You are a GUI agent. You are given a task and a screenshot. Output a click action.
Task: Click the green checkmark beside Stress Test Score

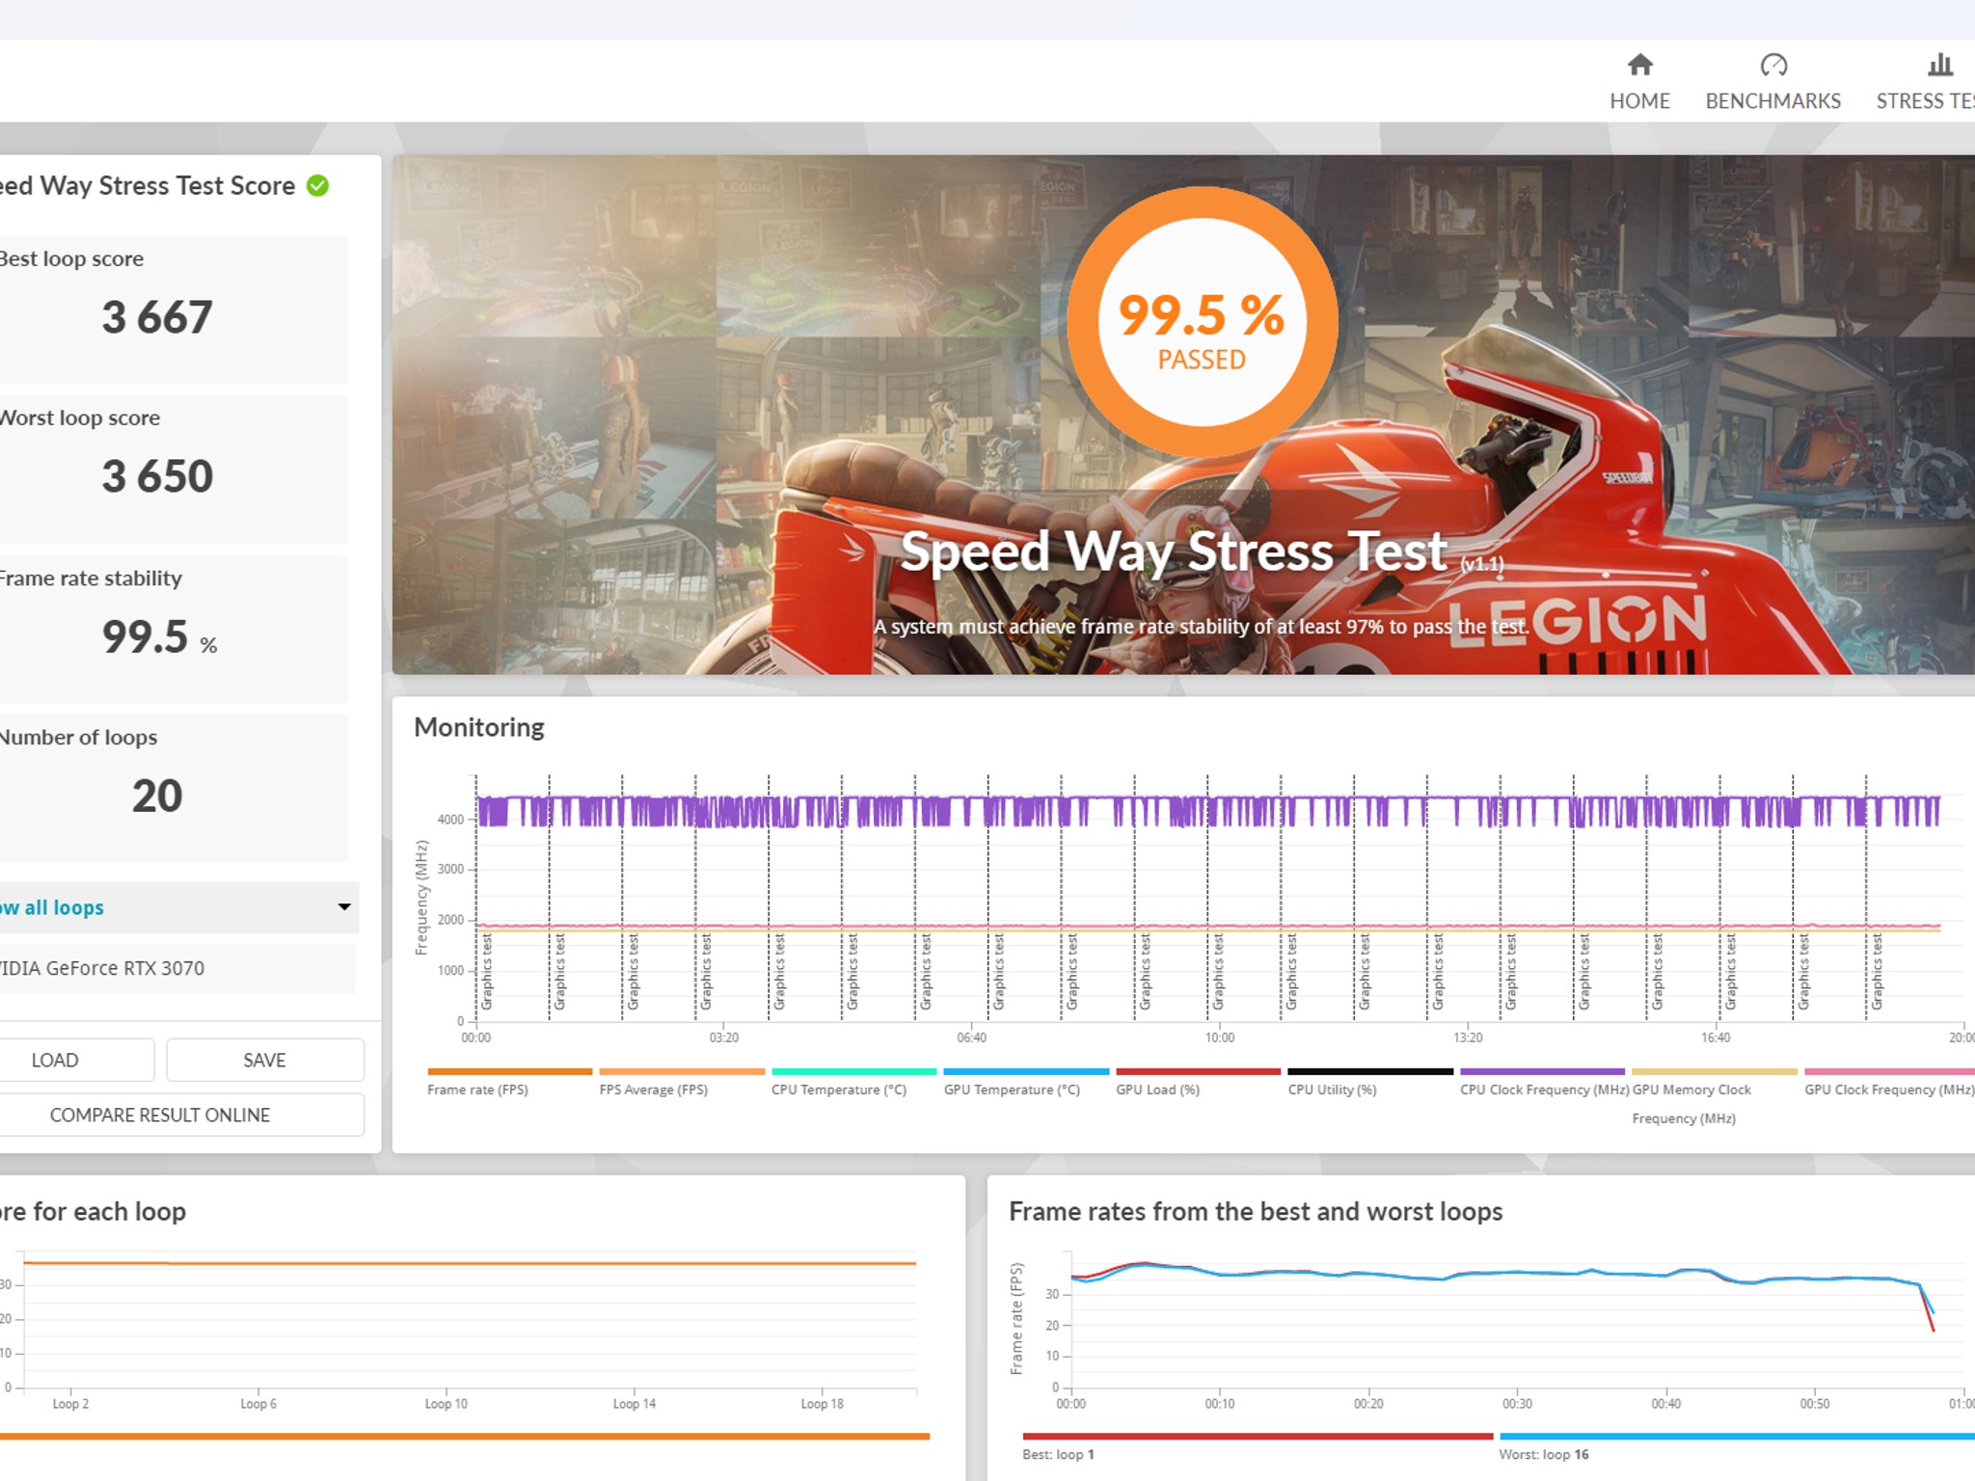[x=317, y=185]
